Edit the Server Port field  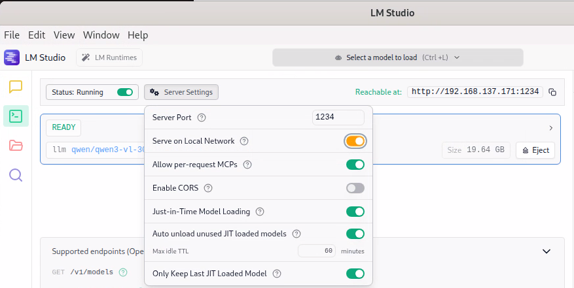coord(338,118)
